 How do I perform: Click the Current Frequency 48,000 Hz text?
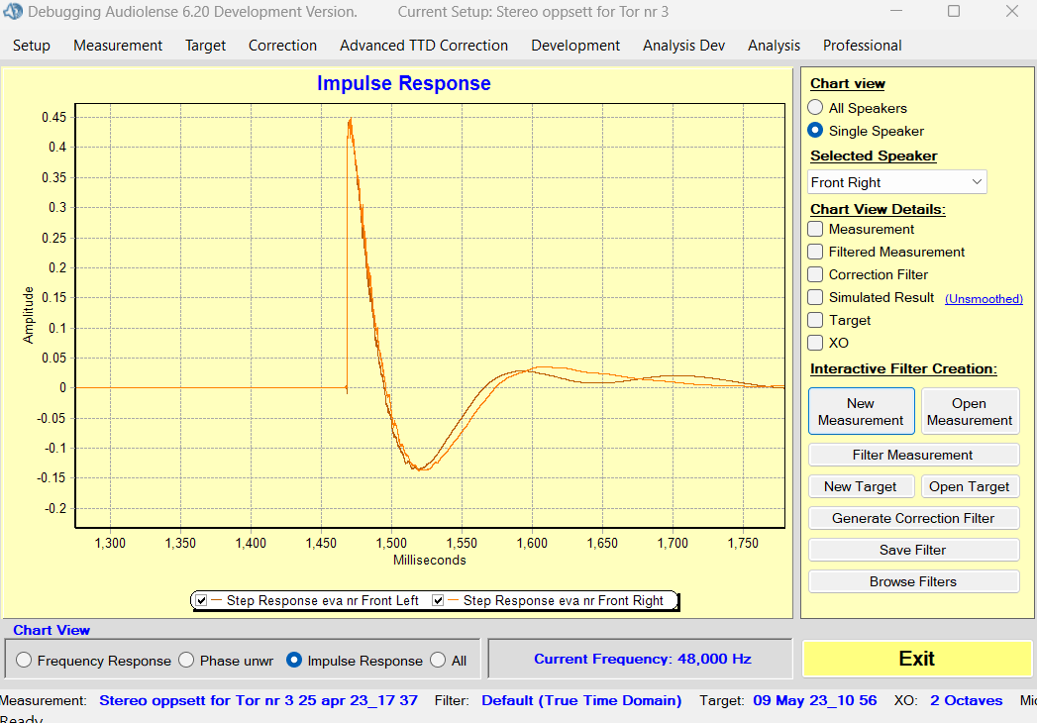(642, 659)
